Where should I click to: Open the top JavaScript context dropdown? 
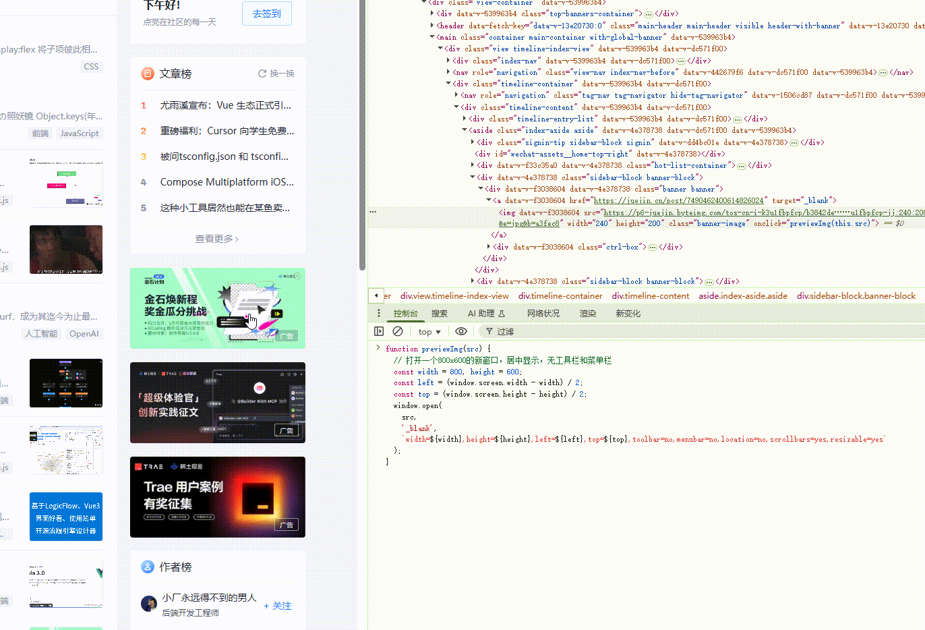(x=429, y=331)
